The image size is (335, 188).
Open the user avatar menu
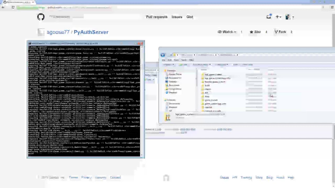click(x=289, y=17)
